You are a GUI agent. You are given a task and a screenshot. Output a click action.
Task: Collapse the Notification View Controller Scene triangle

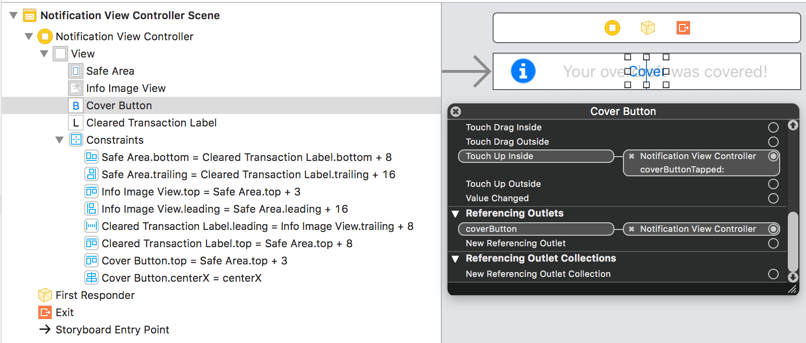(13, 15)
